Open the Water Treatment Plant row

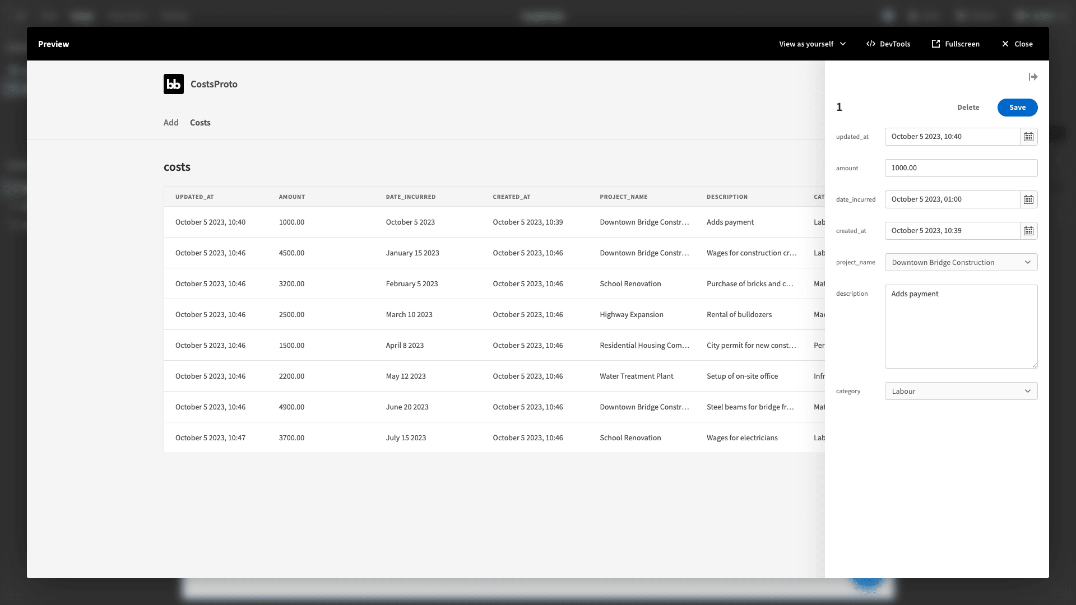494,376
